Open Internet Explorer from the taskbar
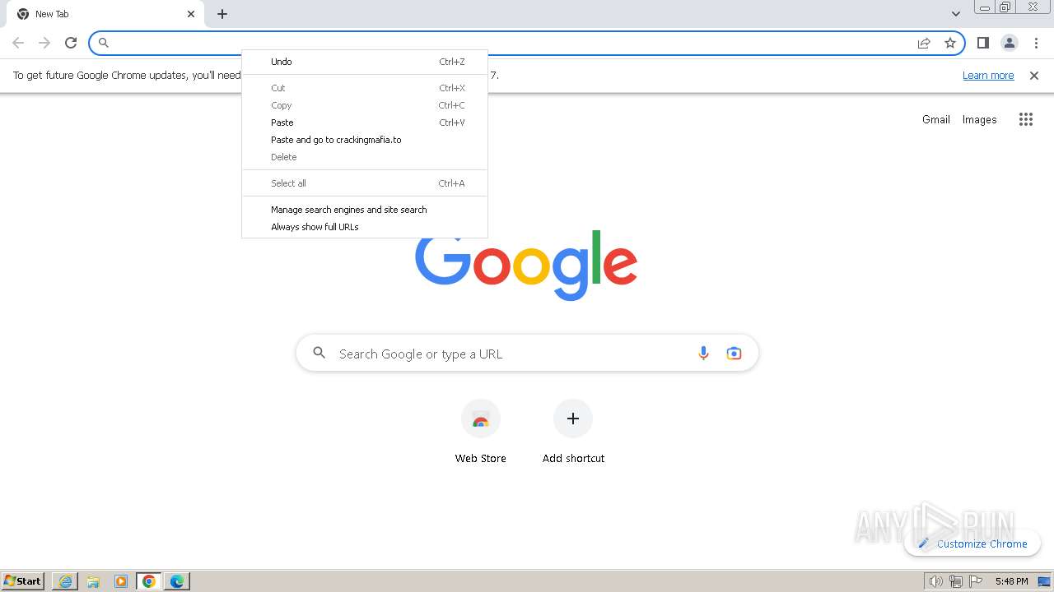This screenshot has width=1054, height=592. pyautogui.click(x=65, y=581)
